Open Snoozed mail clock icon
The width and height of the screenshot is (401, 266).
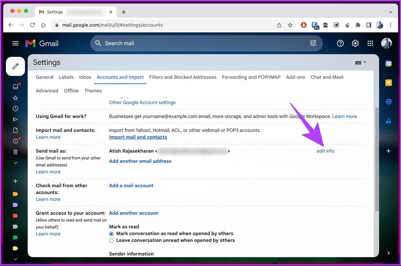[15, 109]
